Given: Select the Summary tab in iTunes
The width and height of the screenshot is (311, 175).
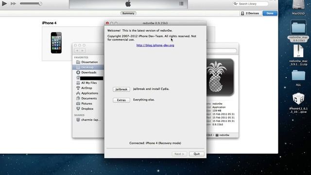Looking at the screenshot, I should tap(128, 13).
